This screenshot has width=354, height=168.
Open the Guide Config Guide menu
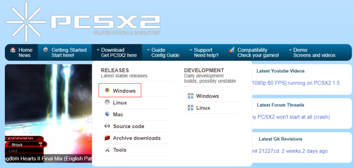point(163,53)
